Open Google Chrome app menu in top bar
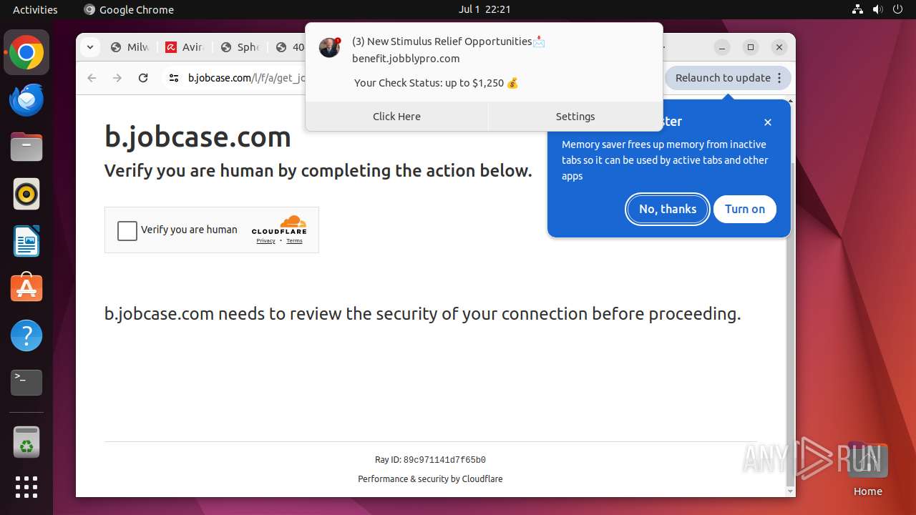The height and width of the screenshot is (515, 916). click(129, 9)
